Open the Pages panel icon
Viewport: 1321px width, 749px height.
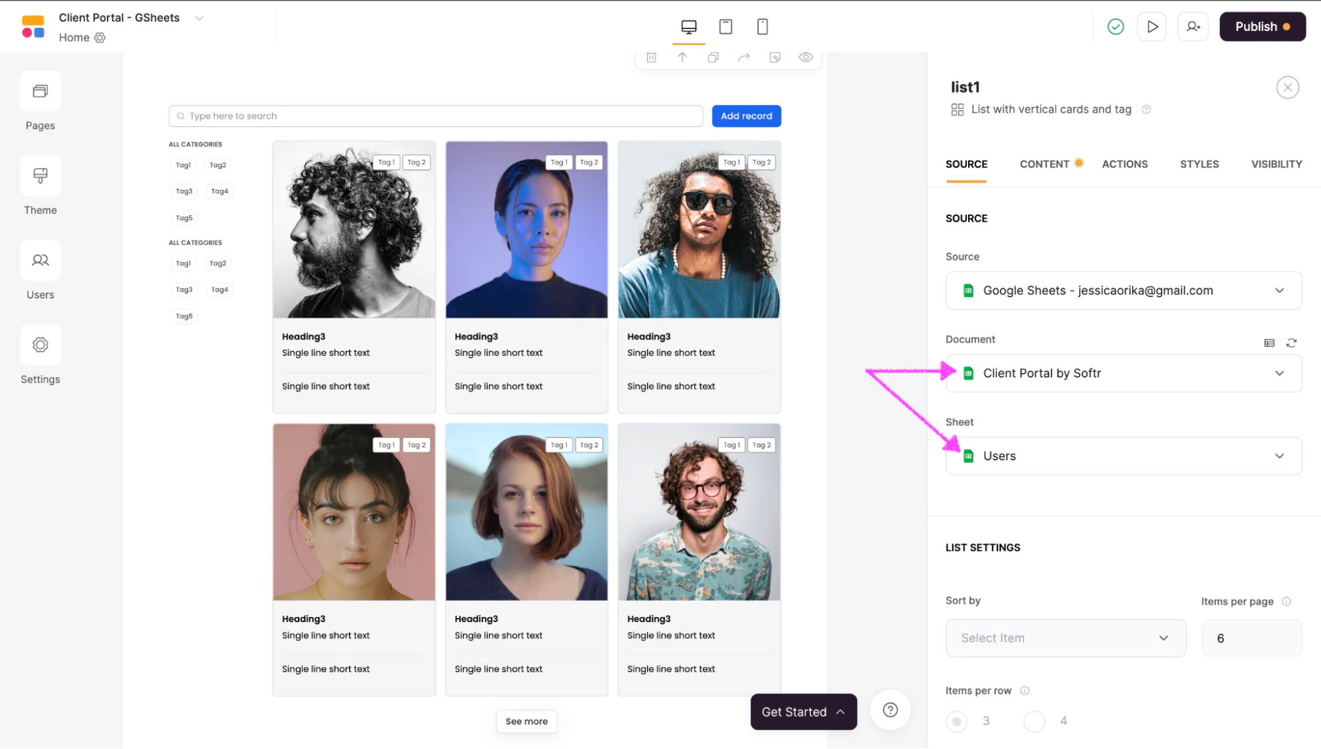[40, 91]
